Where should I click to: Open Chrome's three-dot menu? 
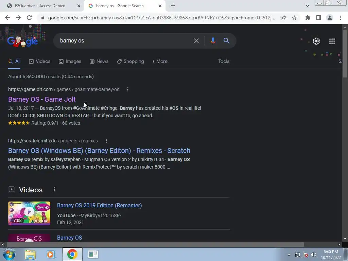[341, 18]
